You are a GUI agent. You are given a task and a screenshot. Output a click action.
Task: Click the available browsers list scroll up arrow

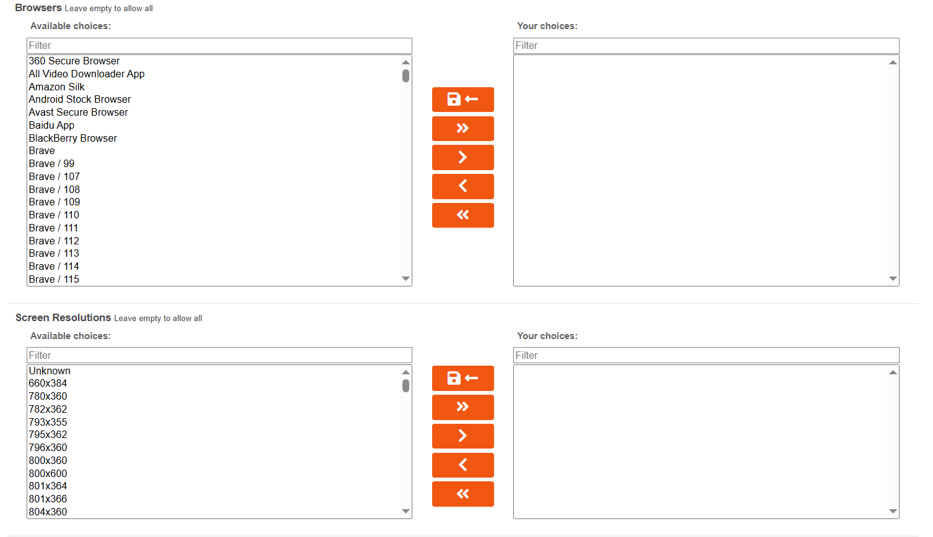[406, 62]
